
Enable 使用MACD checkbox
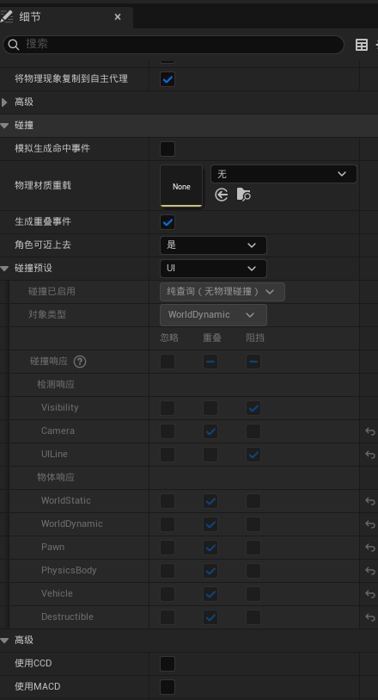[x=168, y=686]
